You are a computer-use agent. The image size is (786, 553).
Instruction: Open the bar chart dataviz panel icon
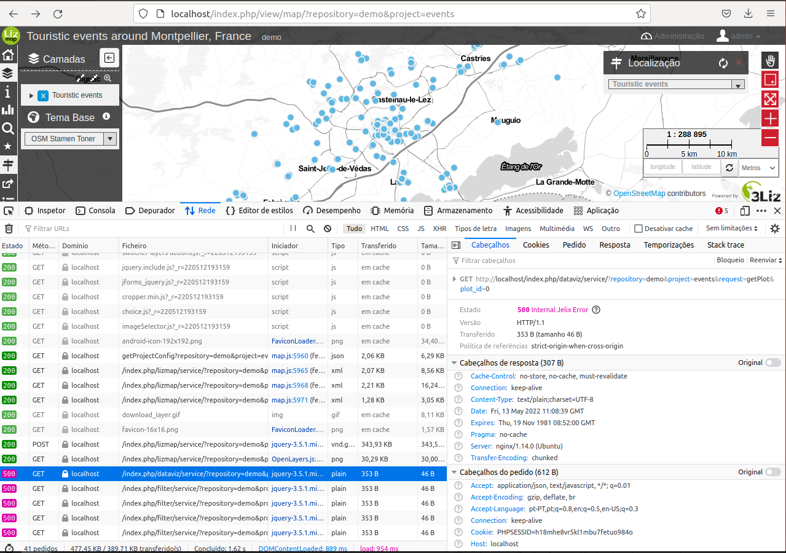pyautogui.click(x=9, y=109)
